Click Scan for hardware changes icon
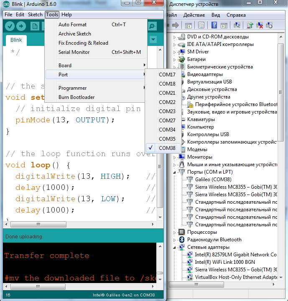Screen dimensions: 288x301 click(x=237, y=25)
